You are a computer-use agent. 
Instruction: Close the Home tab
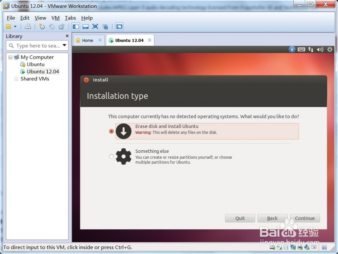(x=100, y=40)
